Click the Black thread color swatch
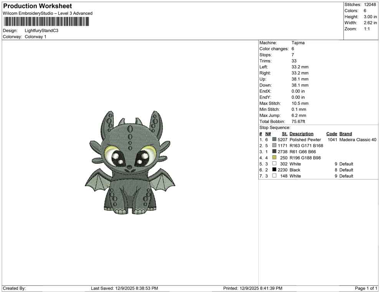The height and width of the screenshot is (292, 380). (274, 170)
